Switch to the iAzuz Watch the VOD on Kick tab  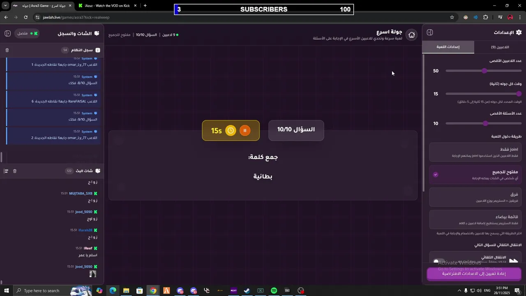point(107,6)
